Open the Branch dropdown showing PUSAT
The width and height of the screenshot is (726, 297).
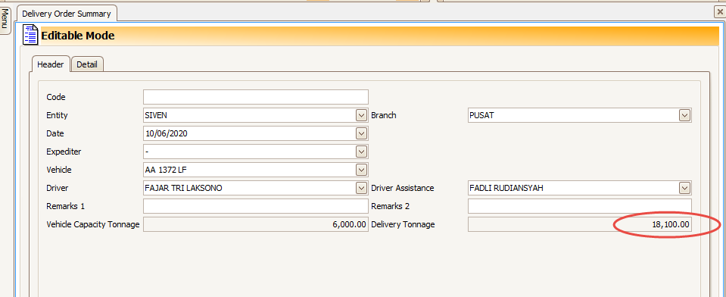pyautogui.click(x=685, y=115)
